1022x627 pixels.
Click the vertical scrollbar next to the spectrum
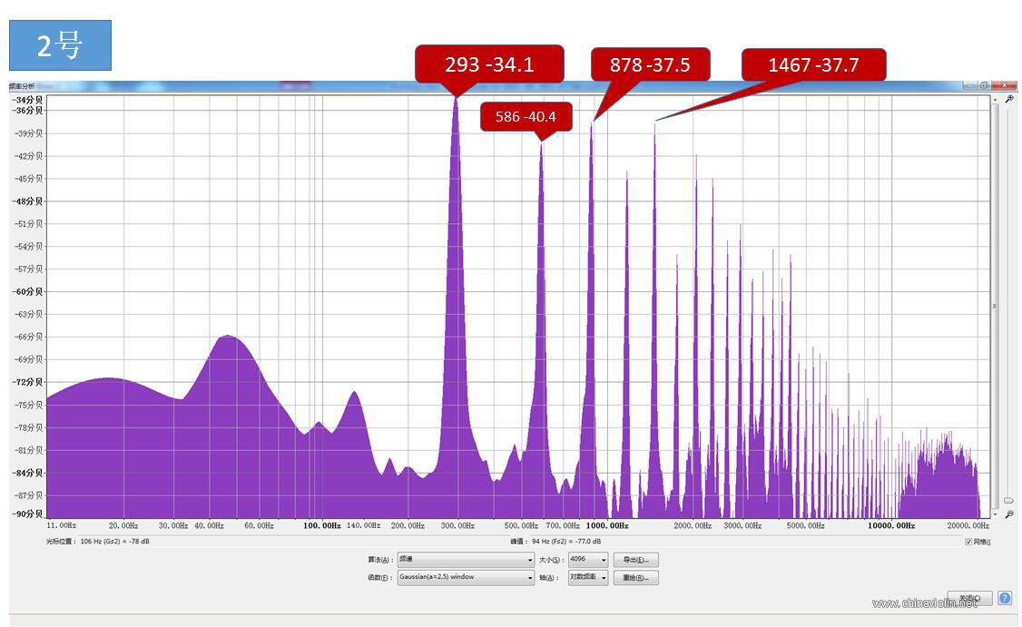point(995,307)
